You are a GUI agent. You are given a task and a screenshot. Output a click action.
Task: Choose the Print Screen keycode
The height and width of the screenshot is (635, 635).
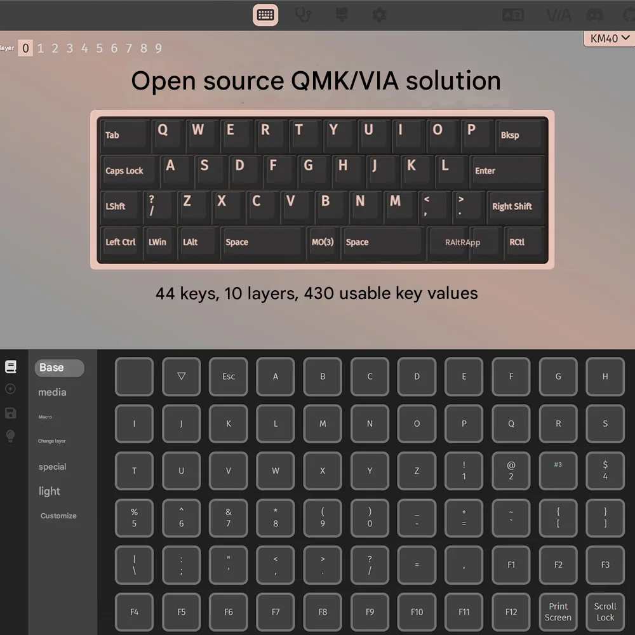coord(558,612)
